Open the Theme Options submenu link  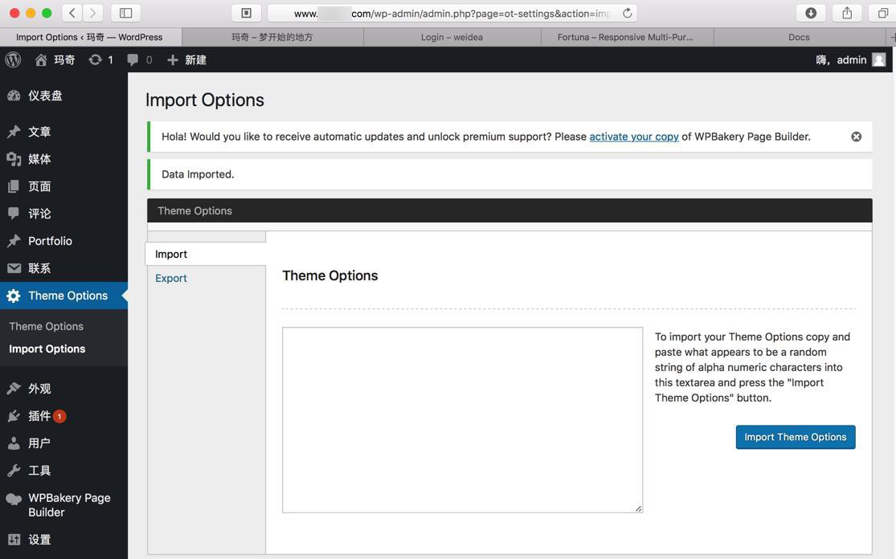(47, 327)
